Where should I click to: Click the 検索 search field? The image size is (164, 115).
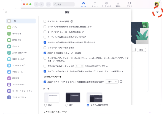[x=64, y=4]
